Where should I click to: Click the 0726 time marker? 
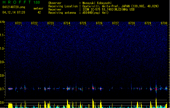[99, 23]
